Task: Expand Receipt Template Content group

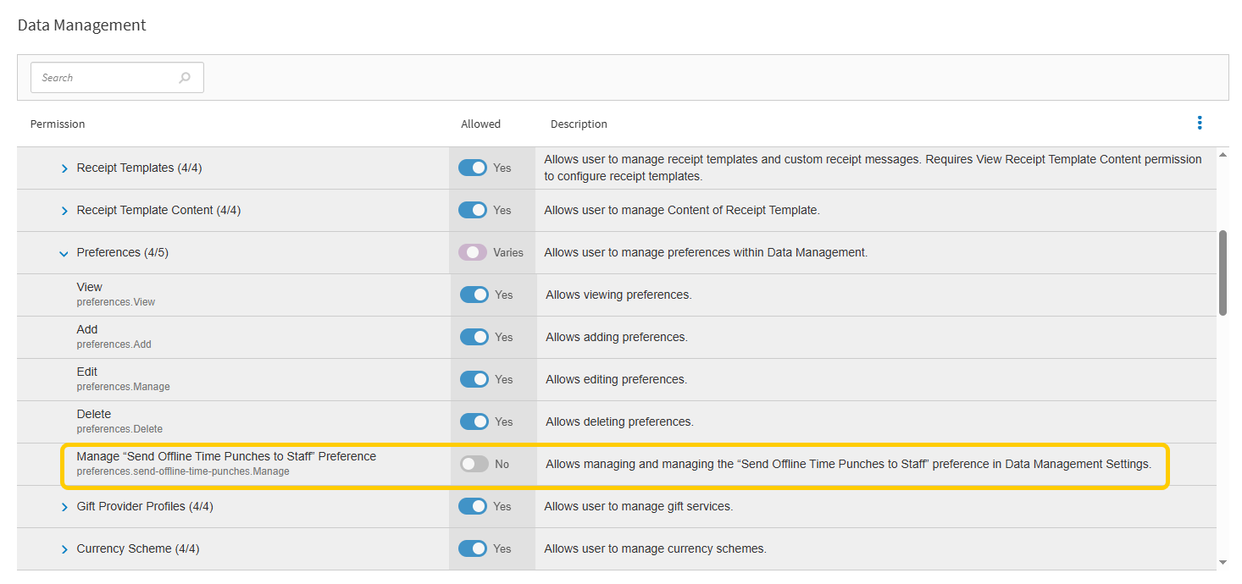Action: click(x=64, y=211)
